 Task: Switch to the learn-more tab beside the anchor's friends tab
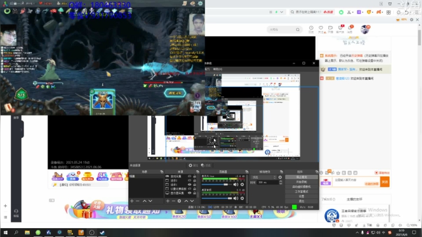[328, 199]
